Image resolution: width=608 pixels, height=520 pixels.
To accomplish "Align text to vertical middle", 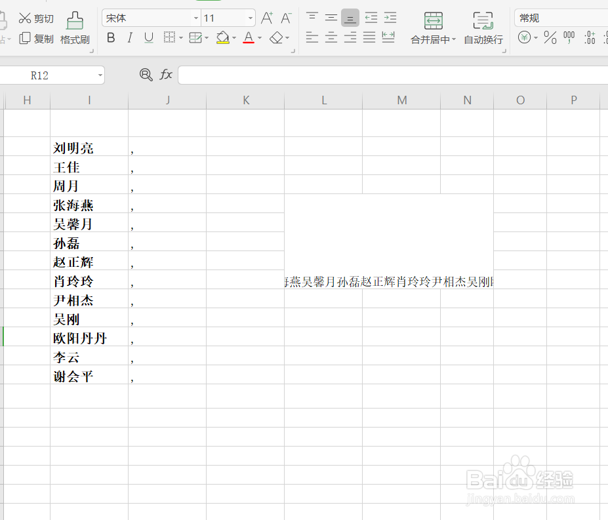I will point(331,18).
